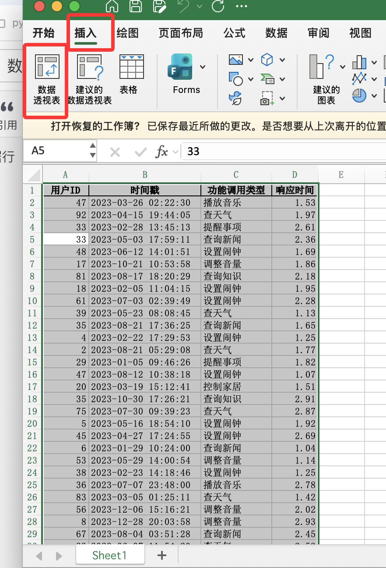Click the line chart icon
The image size is (386, 568).
pos(360,79)
